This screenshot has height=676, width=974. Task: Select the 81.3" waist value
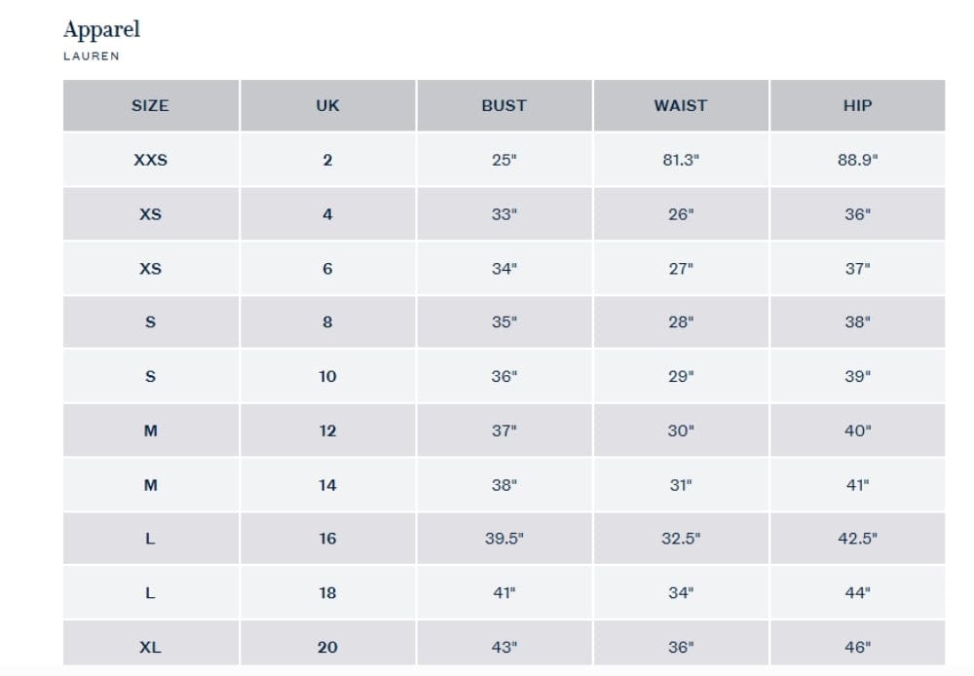[x=681, y=161]
